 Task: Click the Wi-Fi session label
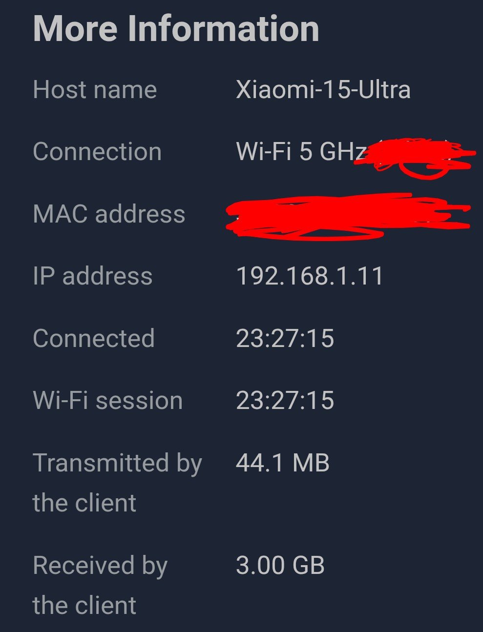(107, 401)
